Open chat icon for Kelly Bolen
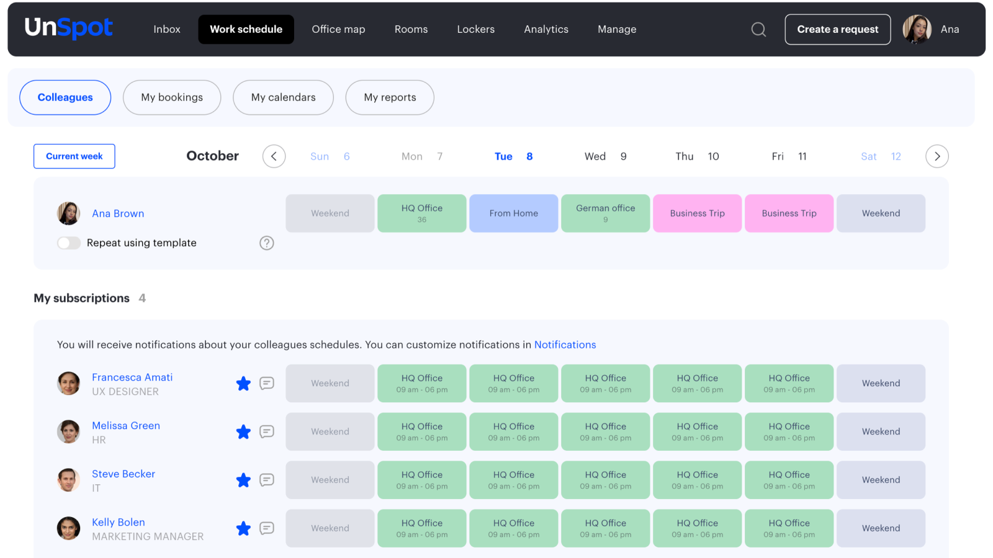 (x=267, y=528)
